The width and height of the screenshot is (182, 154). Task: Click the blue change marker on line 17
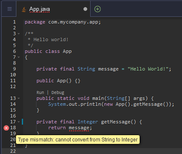pyautogui.click(x=22, y=122)
